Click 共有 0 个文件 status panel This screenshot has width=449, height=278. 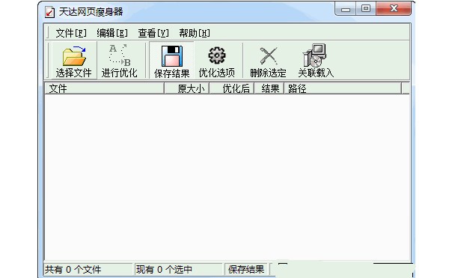pyautogui.click(x=88, y=270)
